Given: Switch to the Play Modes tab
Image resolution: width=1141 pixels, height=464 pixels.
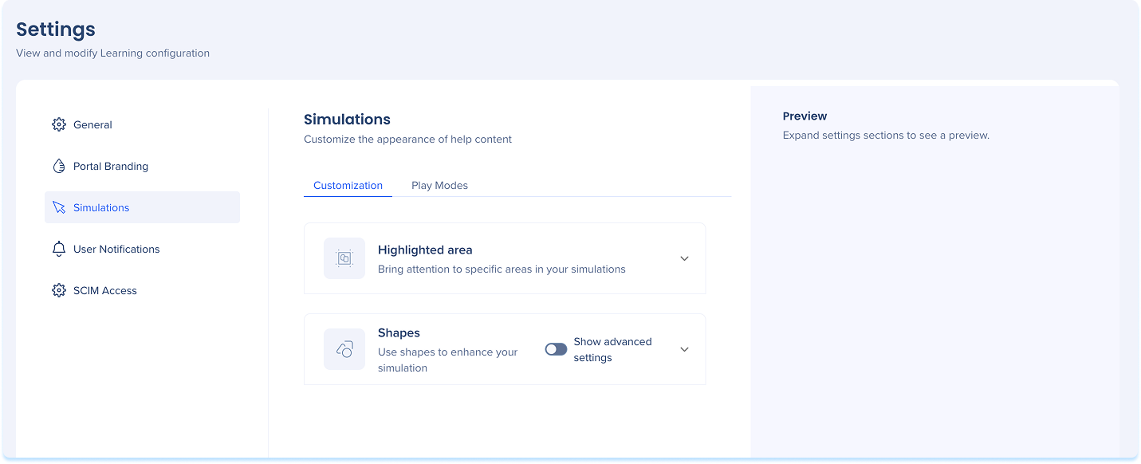Looking at the screenshot, I should [x=439, y=185].
